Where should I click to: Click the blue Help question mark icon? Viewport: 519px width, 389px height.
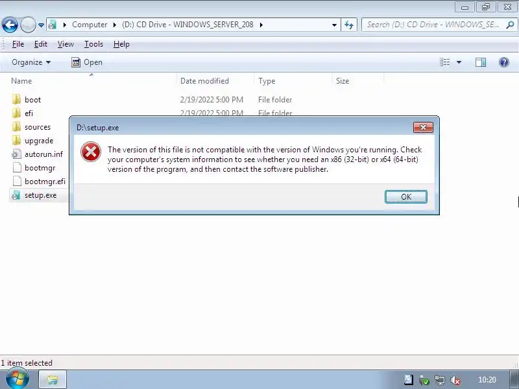tap(504, 62)
